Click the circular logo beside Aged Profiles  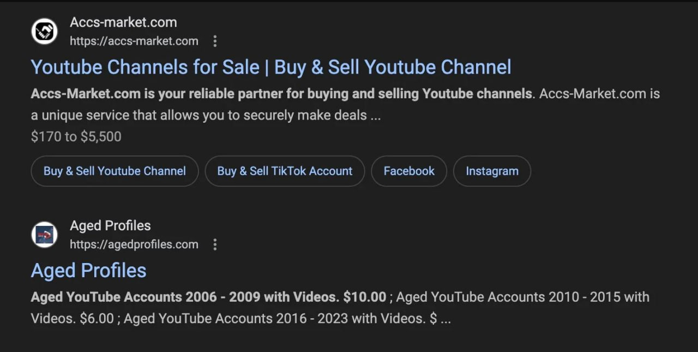tap(44, 235)
